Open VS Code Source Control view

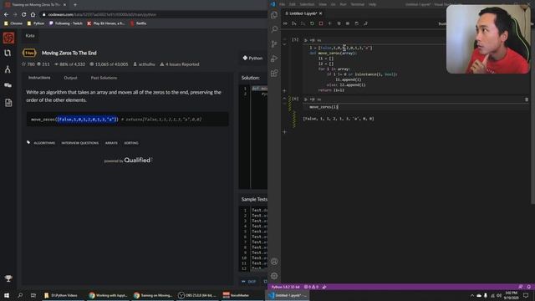(x=274, y=44)
